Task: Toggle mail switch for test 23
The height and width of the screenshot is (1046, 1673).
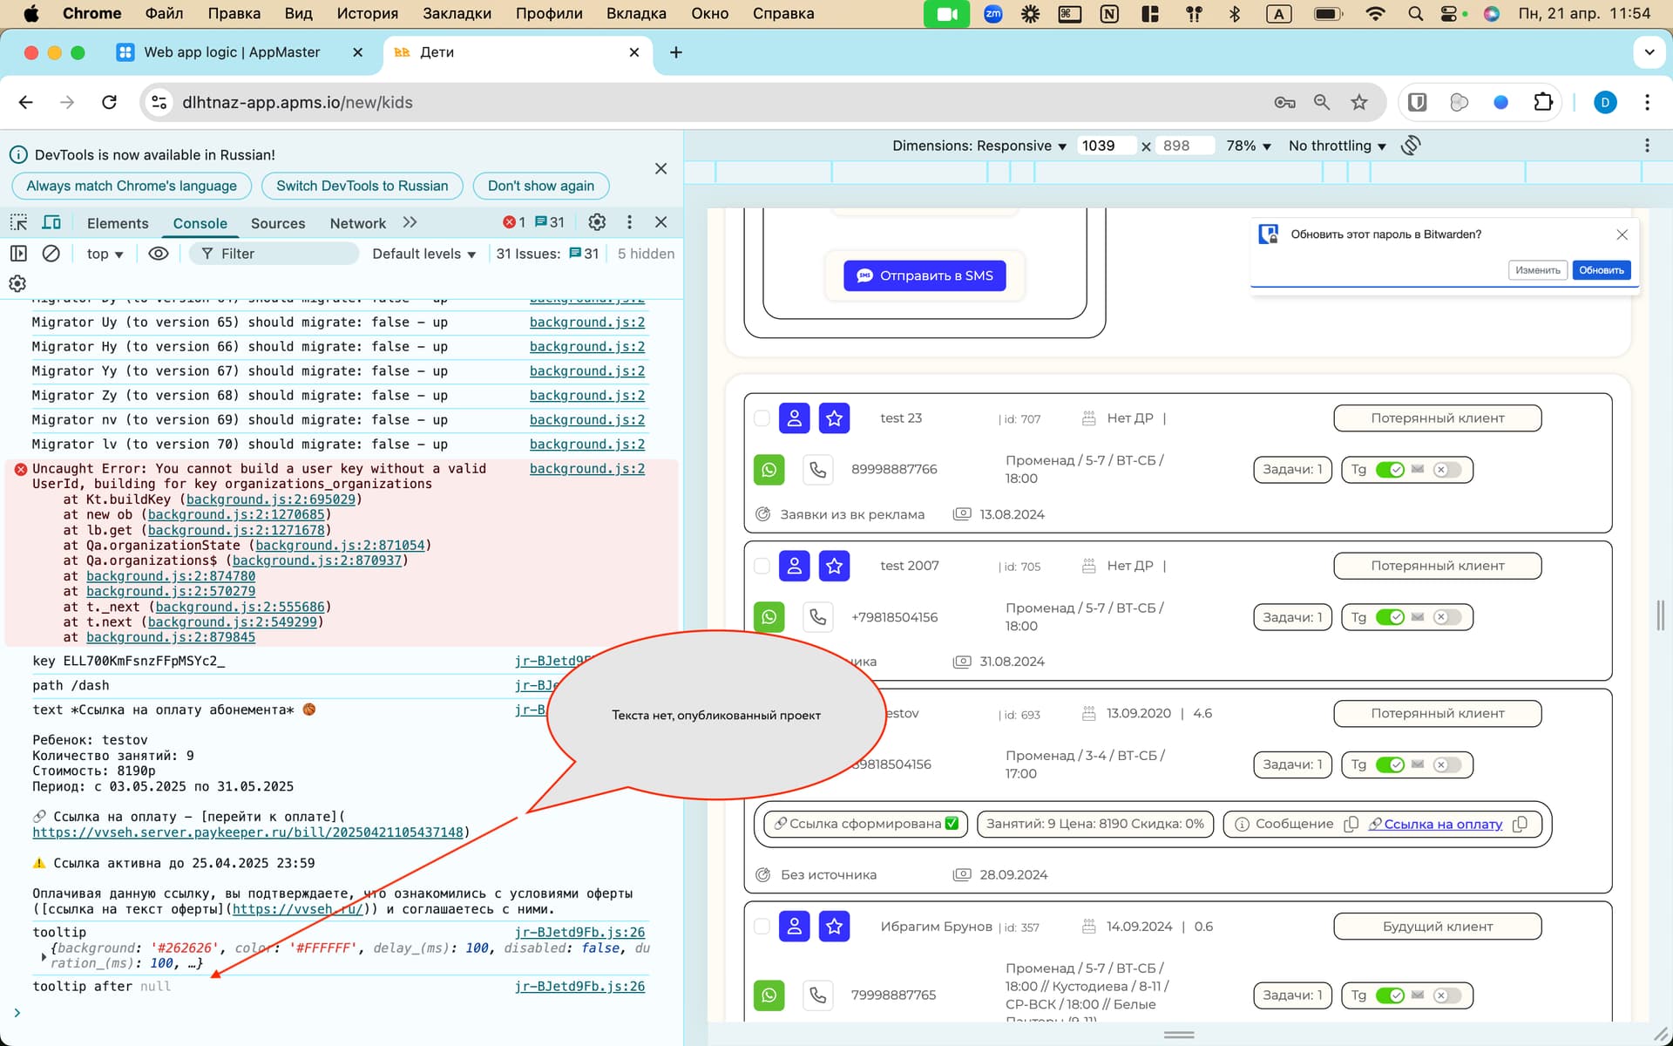Action: (1447, 470)
